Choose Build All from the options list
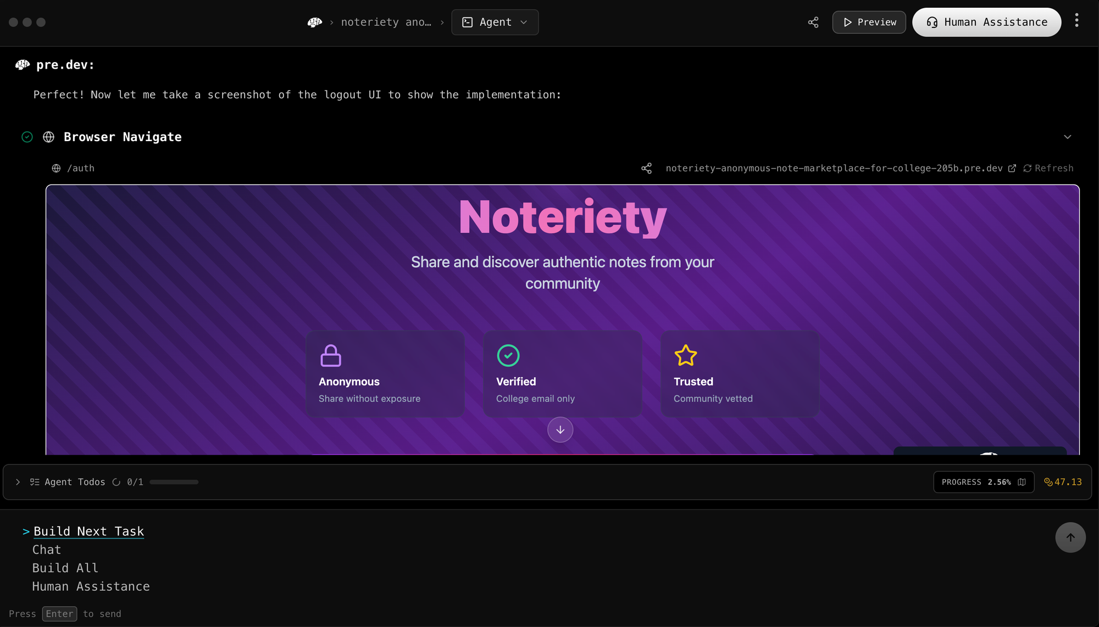The width and height of the screenshot is (1099, 627). click(x=65, y=568)
